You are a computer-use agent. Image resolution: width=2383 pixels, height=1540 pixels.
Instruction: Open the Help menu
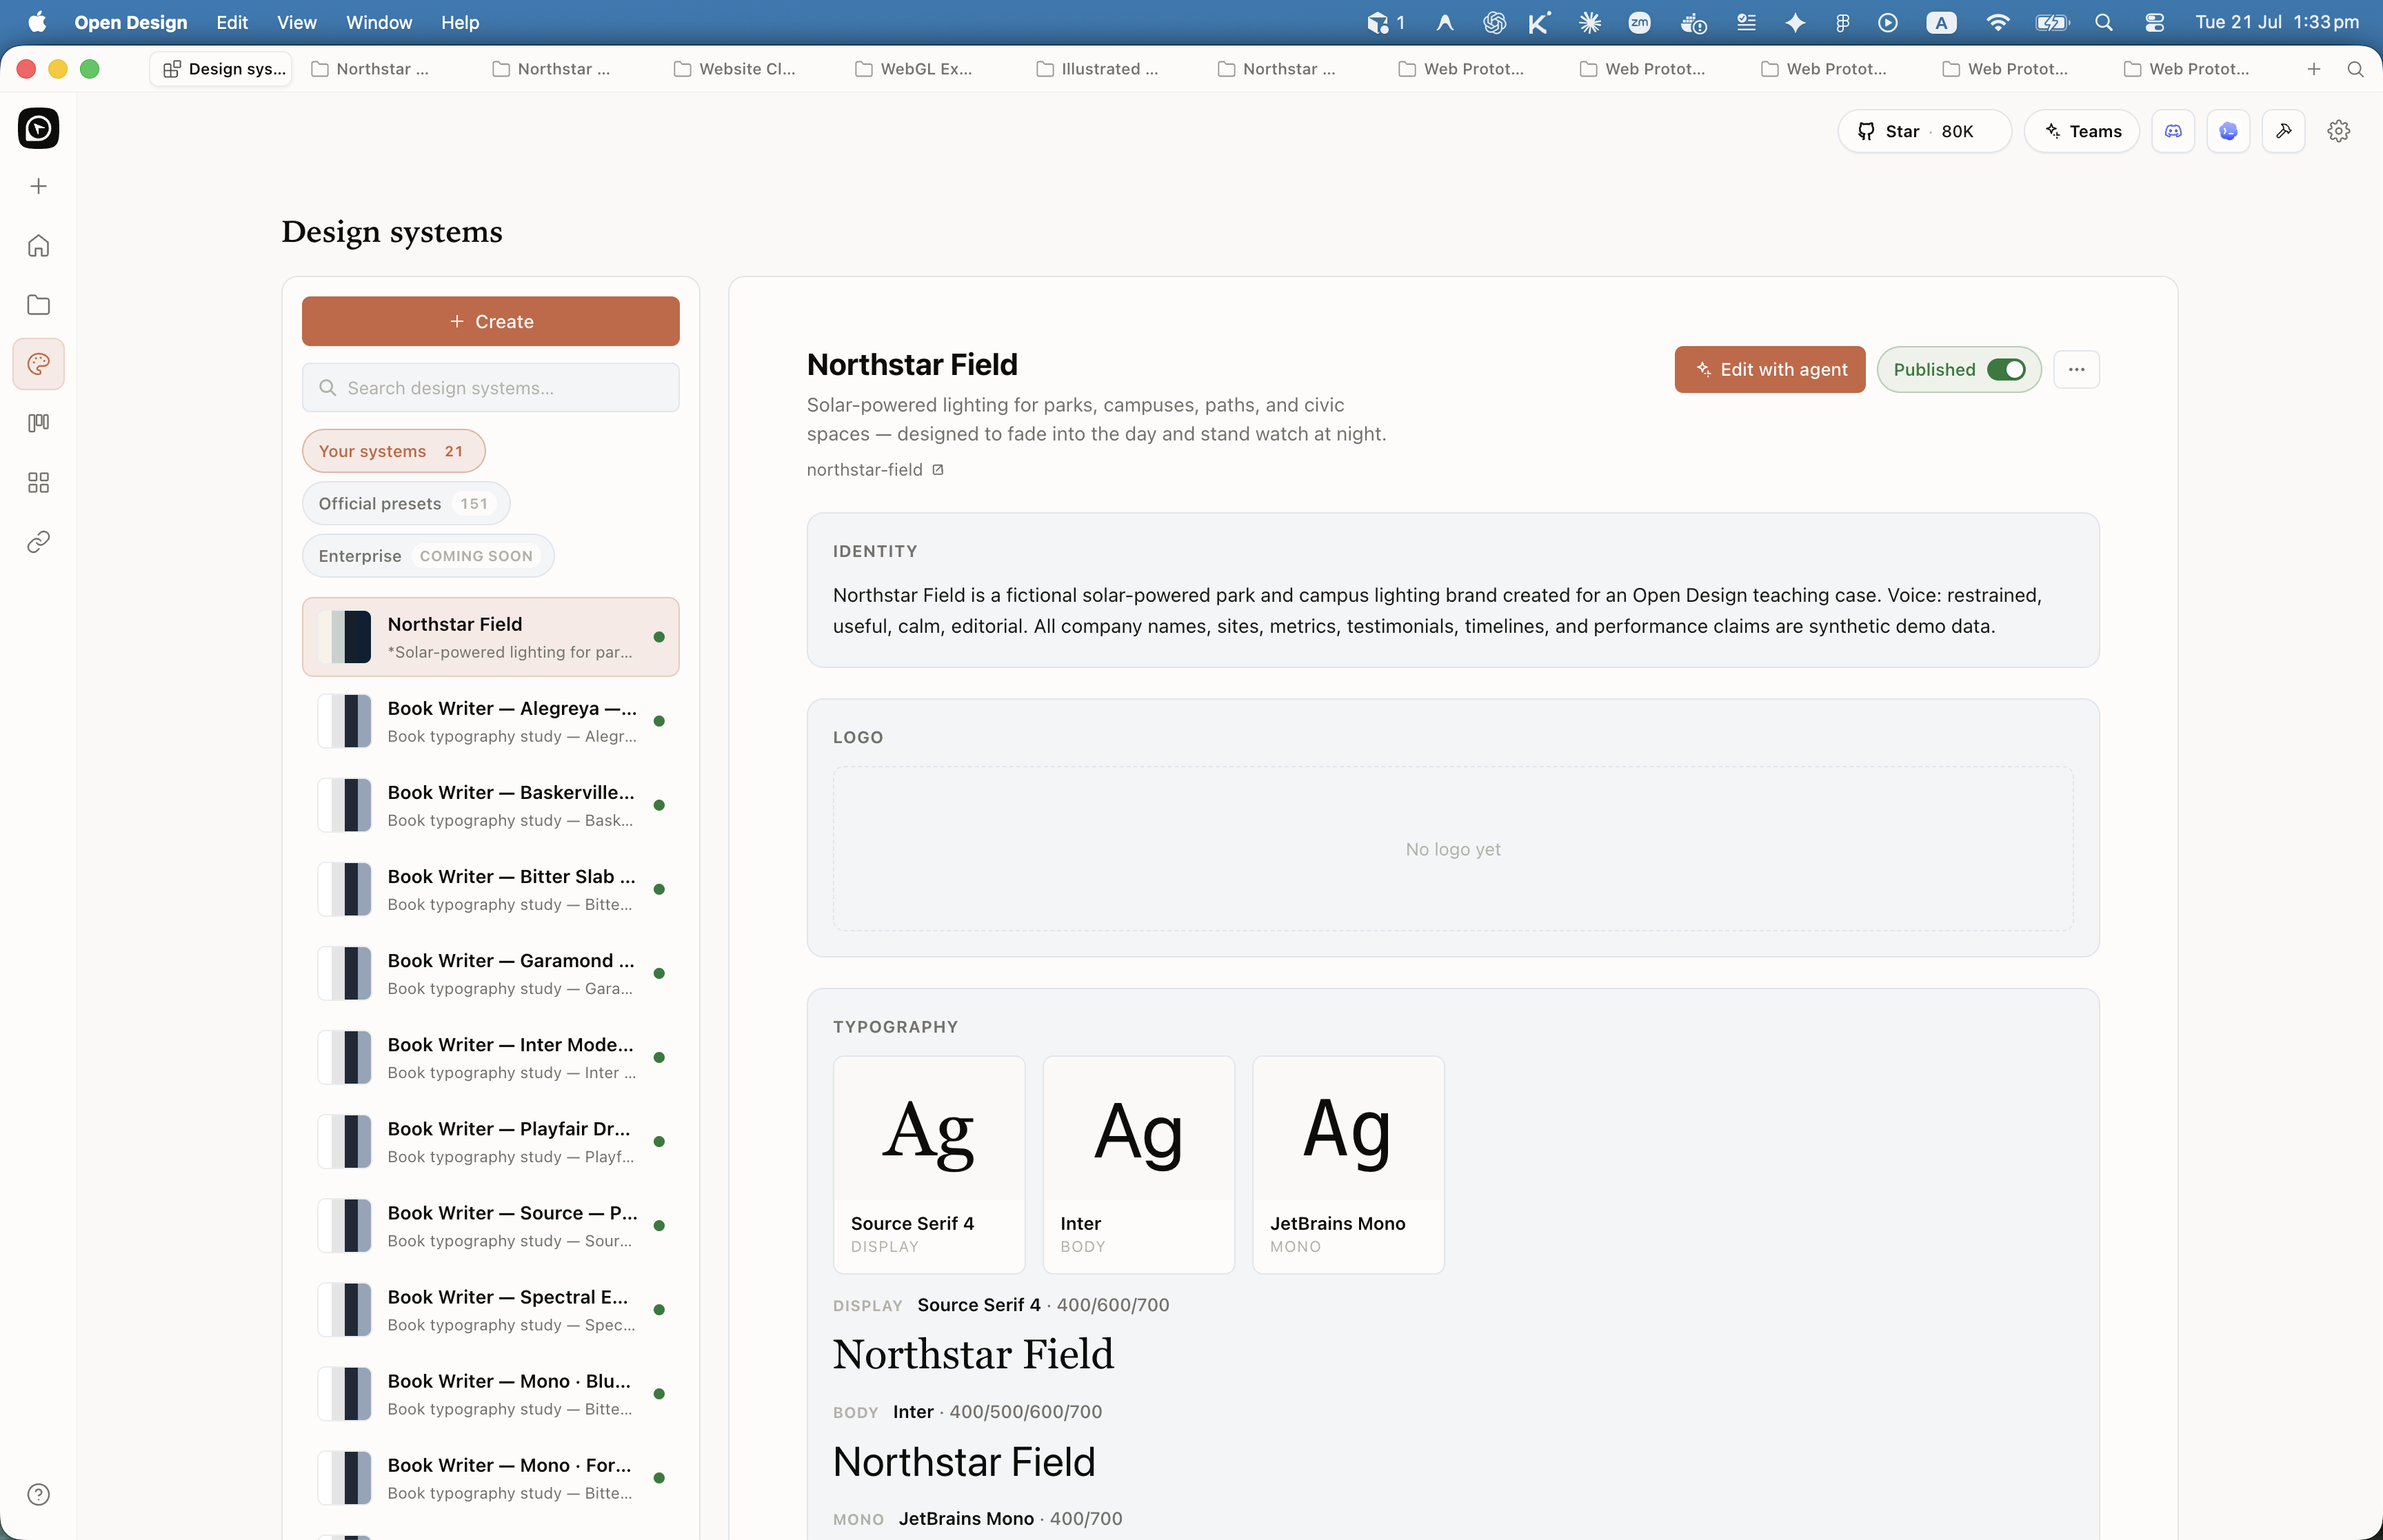tap(460, 22)
